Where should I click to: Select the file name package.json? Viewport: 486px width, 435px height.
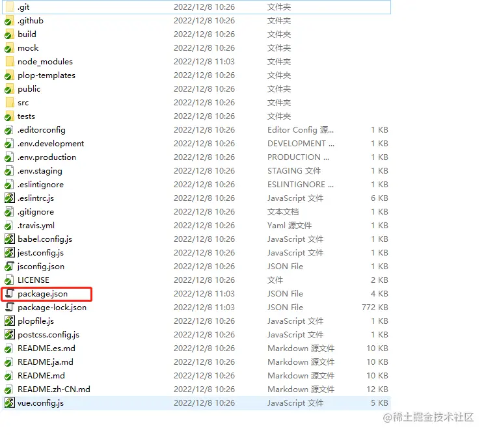[42, 294]
